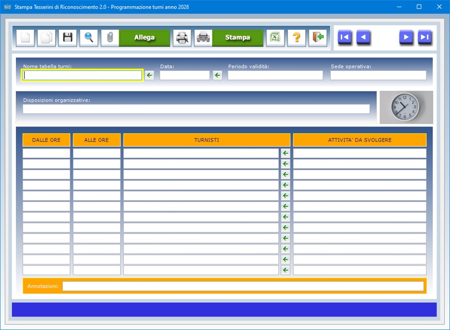Click the green Allega button
Viewport: 450px width, 330px height.
coord(144,38)
